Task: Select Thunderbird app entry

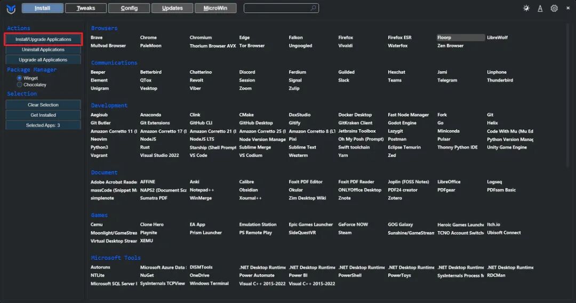Action: coord(500,80)
